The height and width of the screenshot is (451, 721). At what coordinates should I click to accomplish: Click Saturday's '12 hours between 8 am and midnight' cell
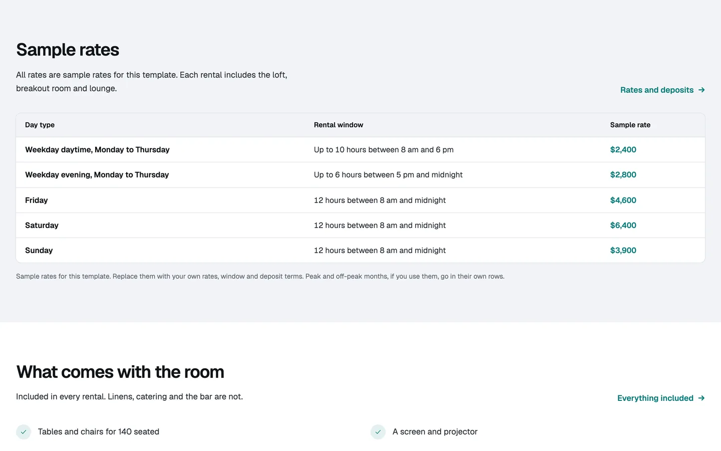click(380, 225)
